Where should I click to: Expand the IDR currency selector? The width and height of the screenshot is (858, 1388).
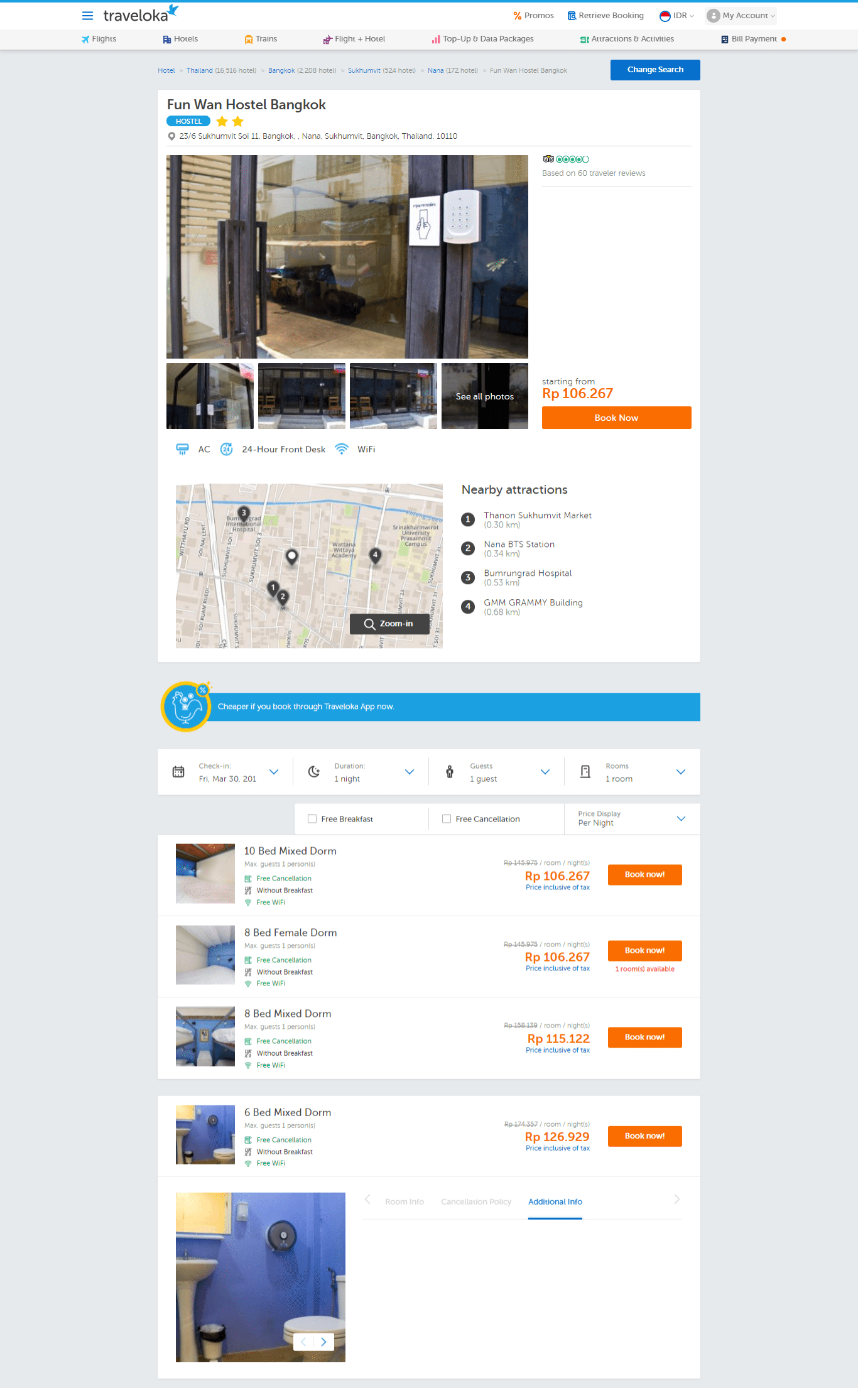point(676,16)
